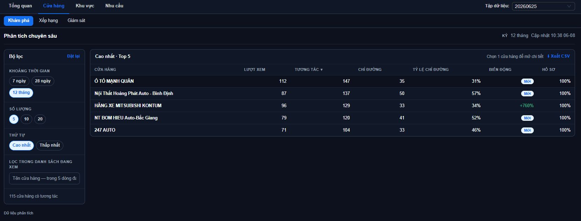Click +760% change in MITSUBISHI KONTUM row
Viewport: 581px width, 221px height.
(527, 105)
